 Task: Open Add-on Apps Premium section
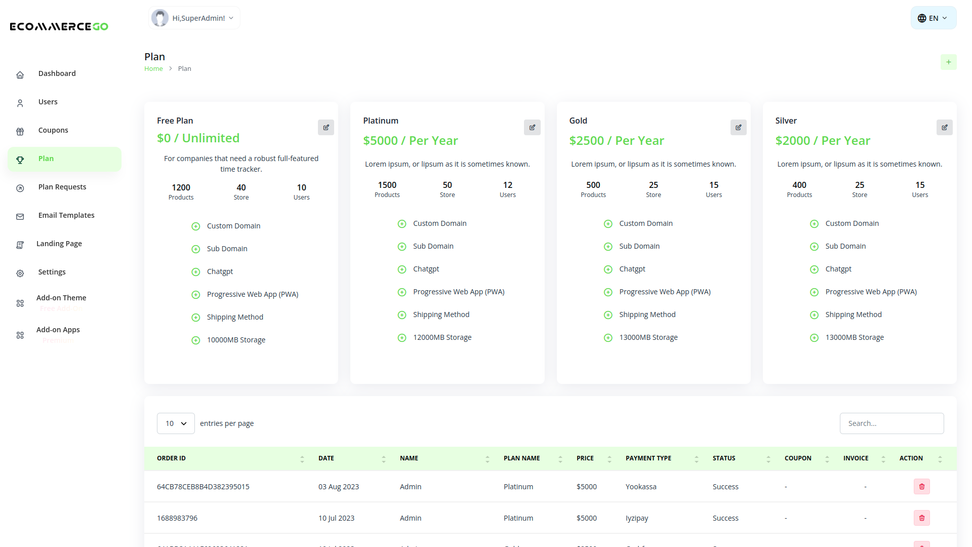pyautogui.click(x=20, y=335)
